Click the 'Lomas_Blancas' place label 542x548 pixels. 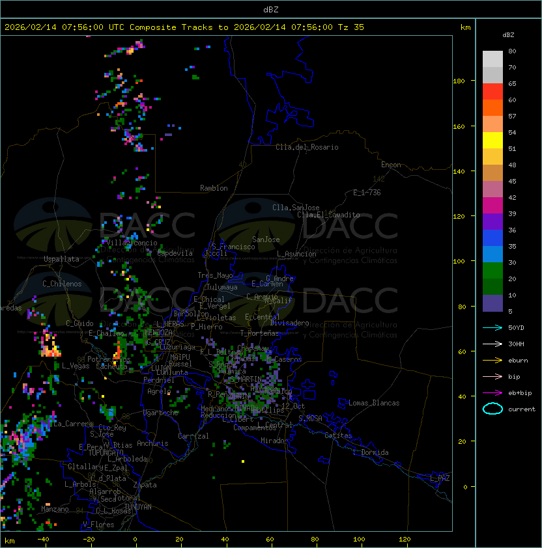pos(374,403)
